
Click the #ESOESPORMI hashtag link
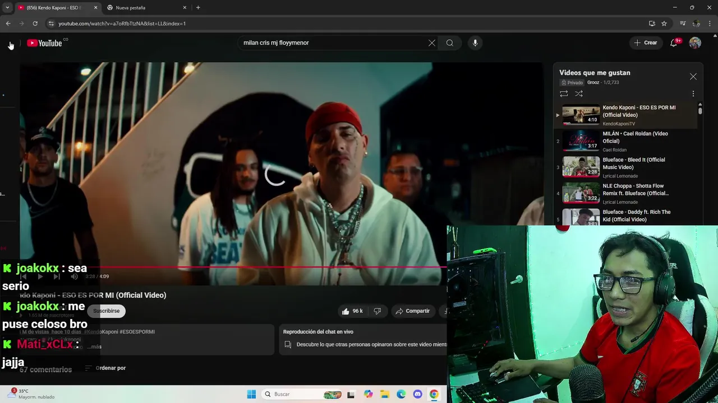(x=137, y=331)
